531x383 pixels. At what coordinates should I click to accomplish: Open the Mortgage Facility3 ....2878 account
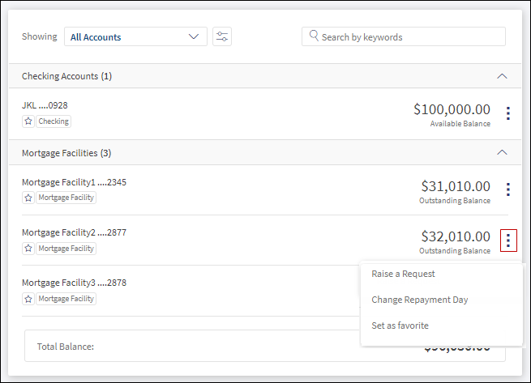(x=74, y=283)
